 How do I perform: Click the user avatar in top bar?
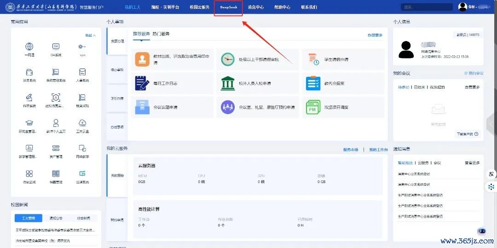coord(462,7)
